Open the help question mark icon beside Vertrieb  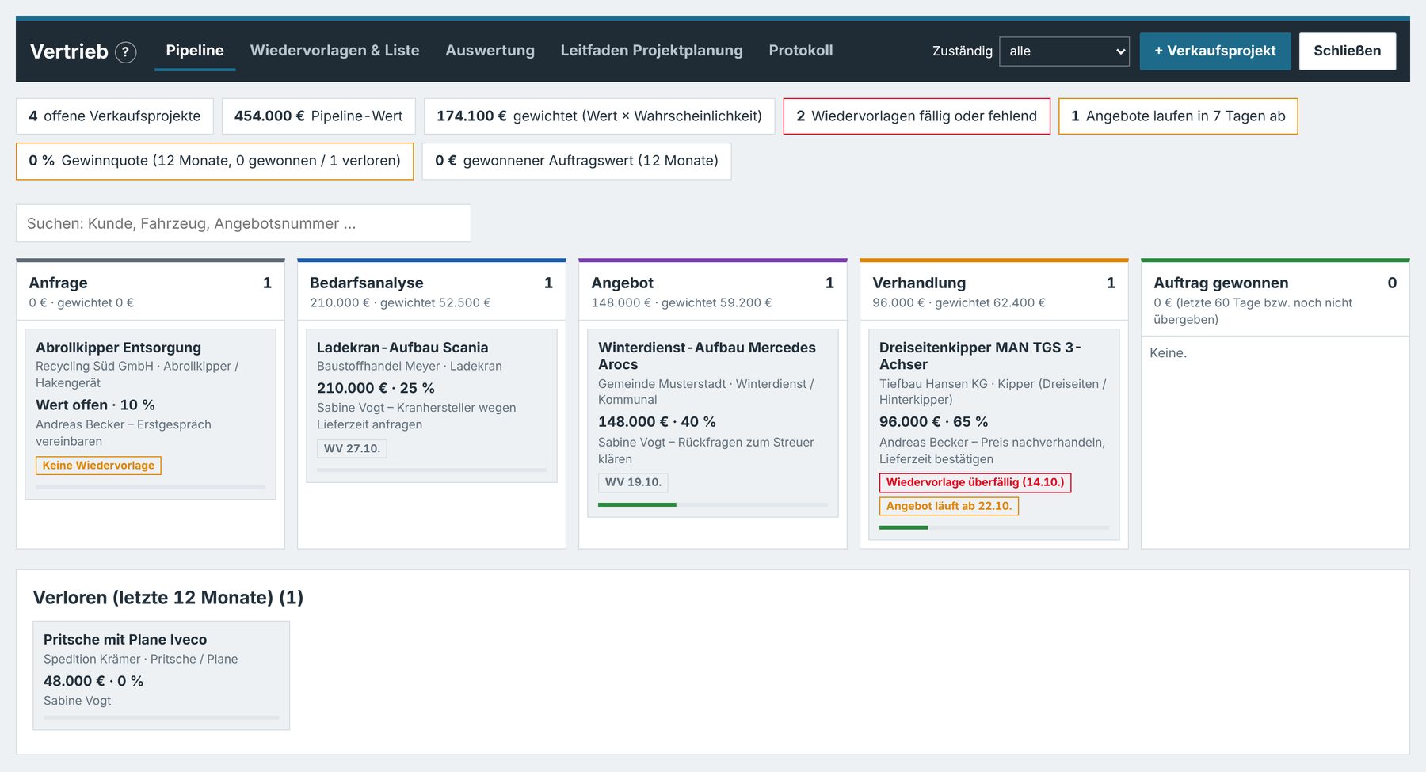pos(126,52)
